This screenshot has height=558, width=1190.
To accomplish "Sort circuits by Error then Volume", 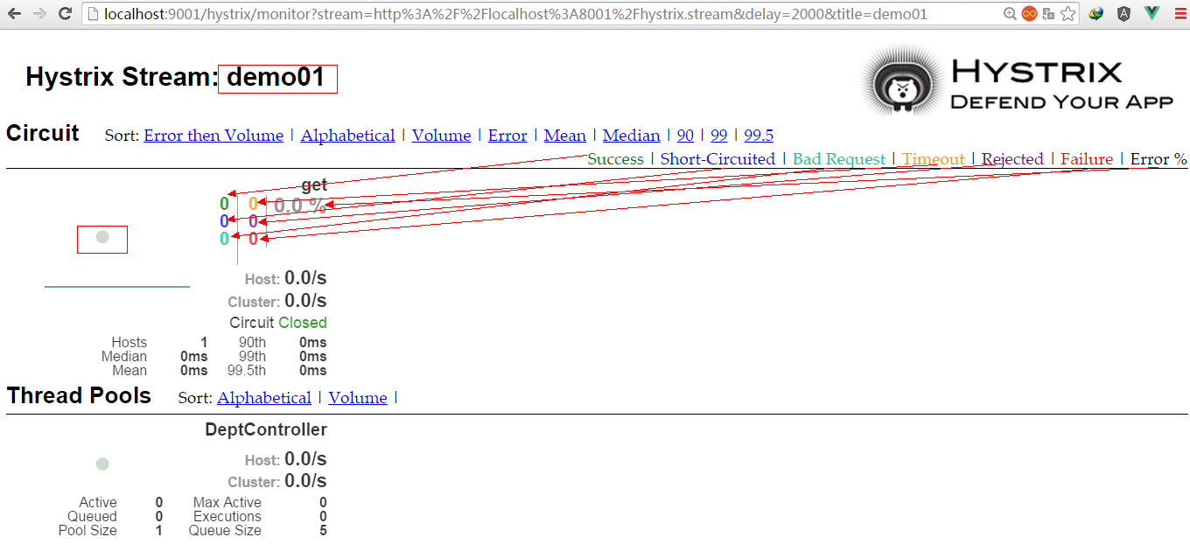I will pos(213,136).
